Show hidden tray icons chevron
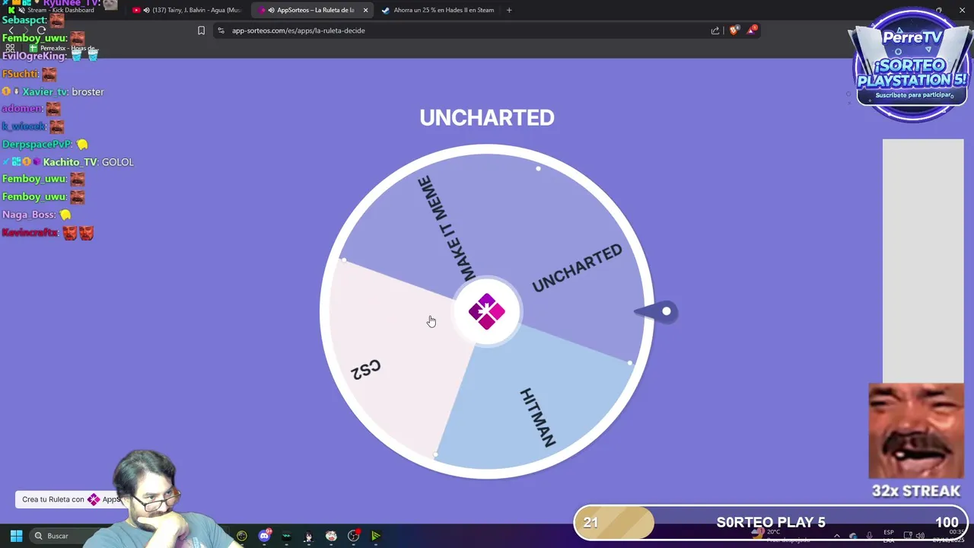974x548 pixels. pyautogui.click(x=836, y=536)
